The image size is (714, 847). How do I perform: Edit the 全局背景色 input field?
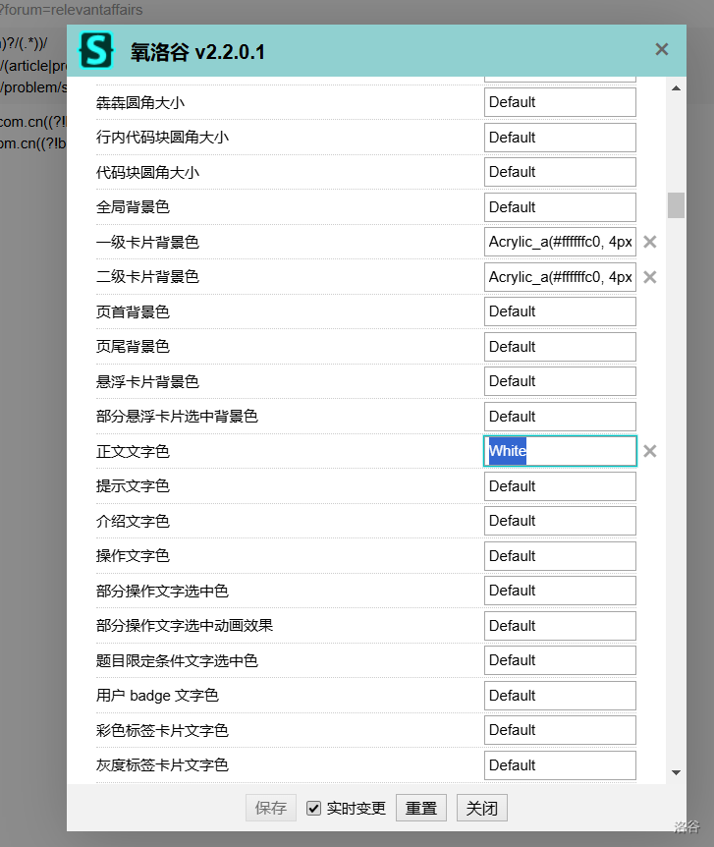[x=560, y=207]
